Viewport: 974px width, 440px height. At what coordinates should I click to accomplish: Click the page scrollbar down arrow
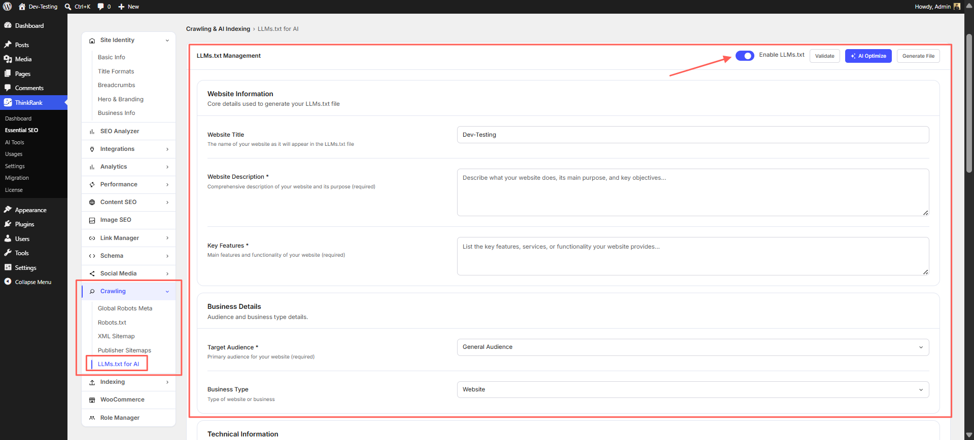969,435
